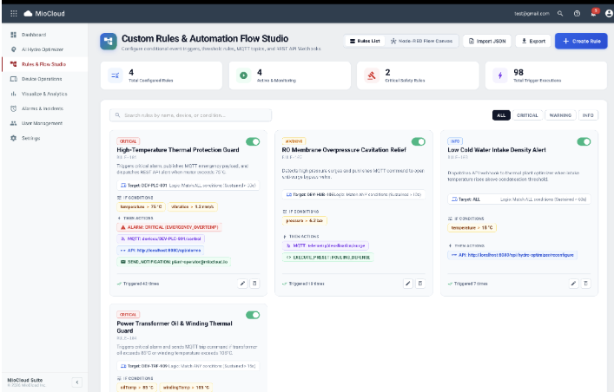This screenshot has width=614, height=392.
Task: Click the MioCloud cloud logo
Action: click(28, 13)
